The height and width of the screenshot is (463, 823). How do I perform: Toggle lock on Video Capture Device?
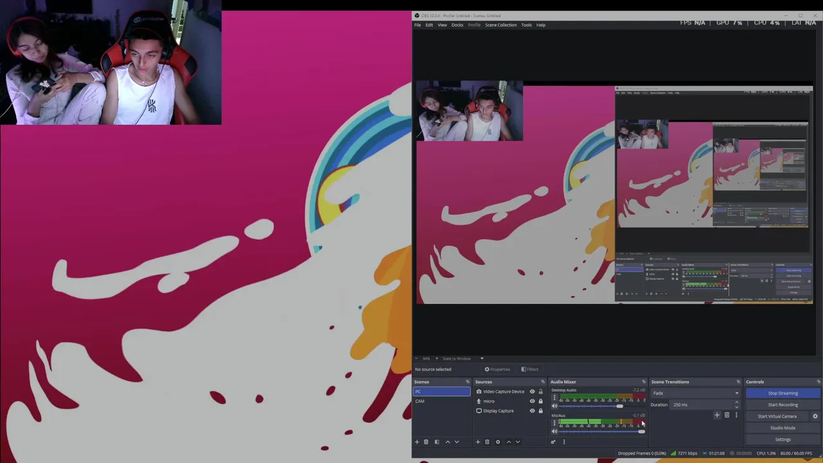(540, 392)
